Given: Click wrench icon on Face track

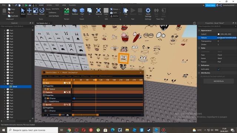Looking at the screenshot, I should [x=67, y=83].
